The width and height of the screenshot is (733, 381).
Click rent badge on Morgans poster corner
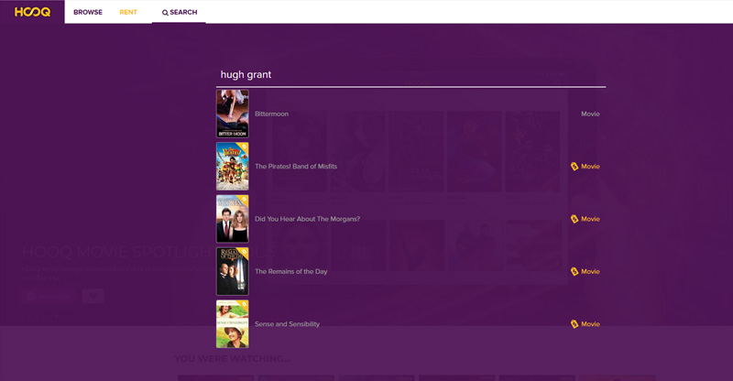click(x=244, y=200)
